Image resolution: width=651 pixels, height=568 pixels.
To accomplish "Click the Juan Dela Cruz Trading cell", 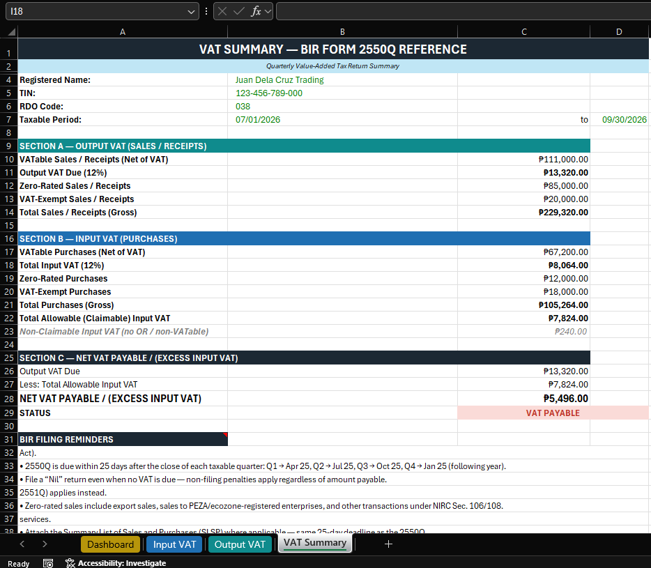I will click(342, 79).
